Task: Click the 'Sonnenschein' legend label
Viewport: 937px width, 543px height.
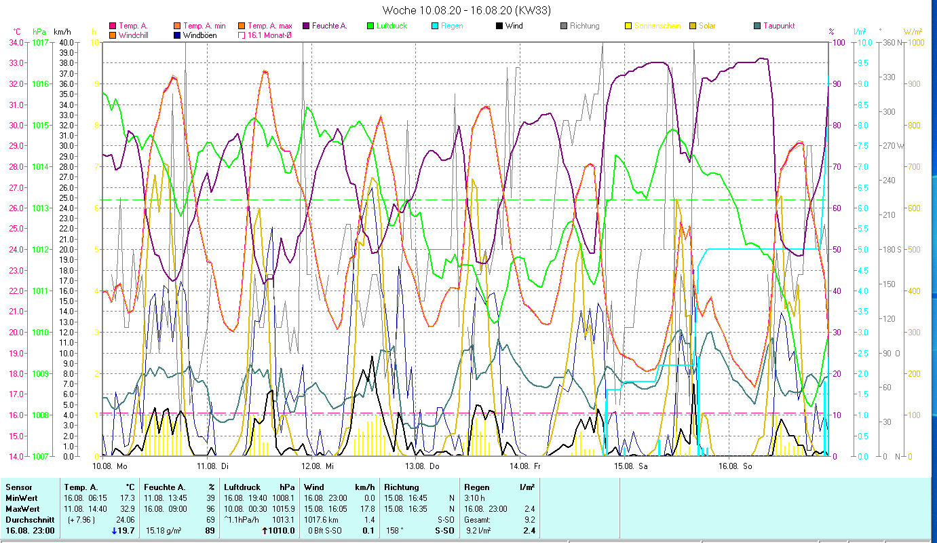Action: coord(657,26)
